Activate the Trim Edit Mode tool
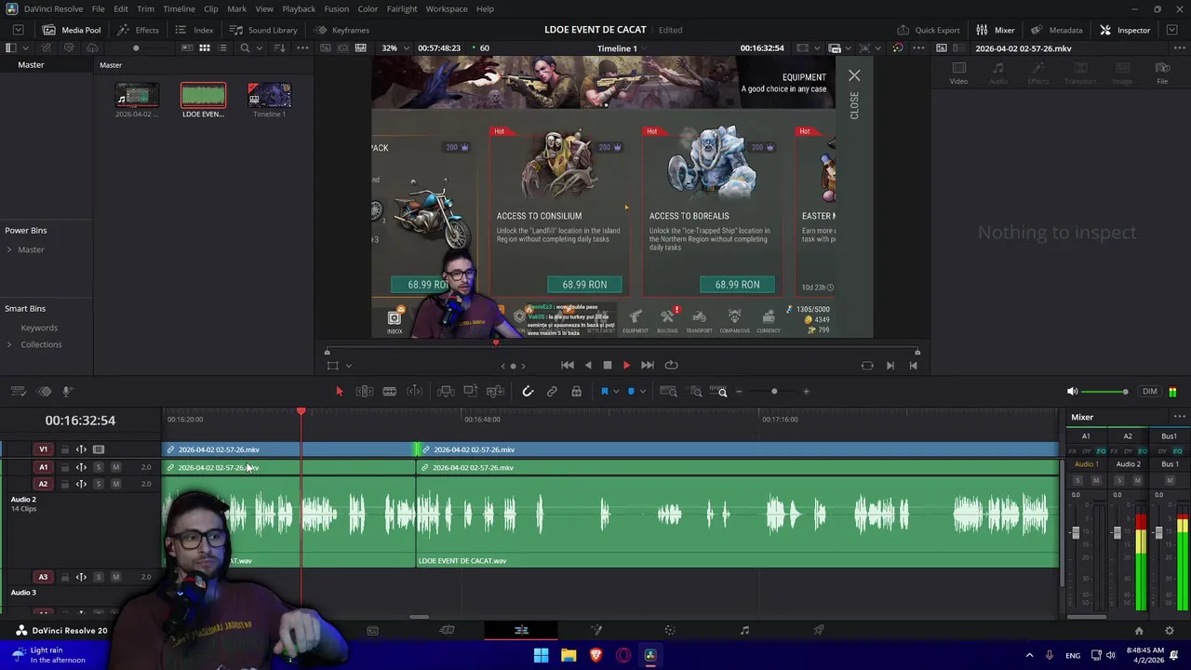 pos(365,392)
